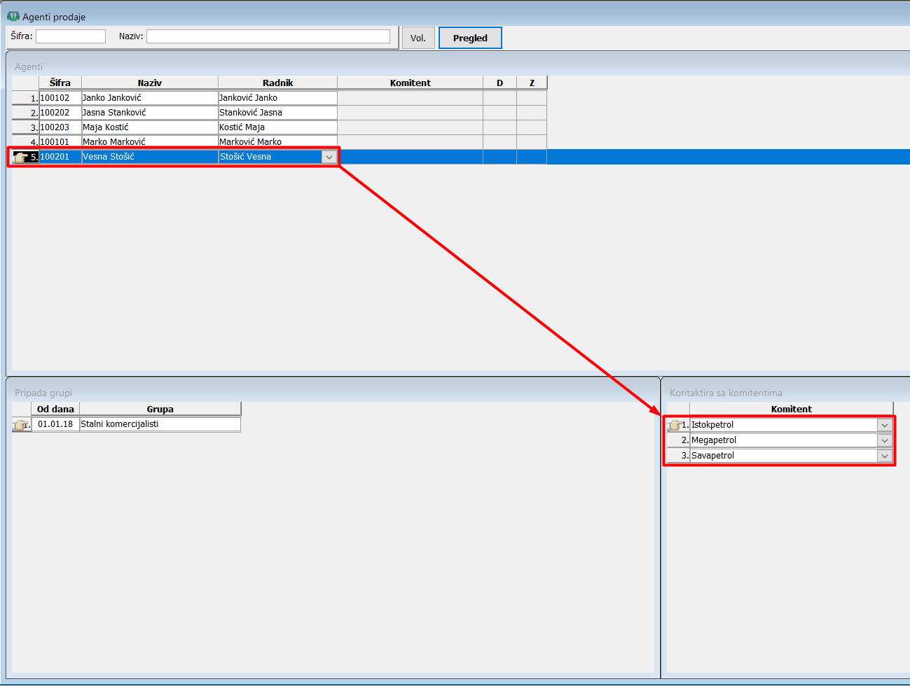Open the Radnik dropdown for Stošić Vesna
This screenshot has height=686, width=910.
pos(329,157)
